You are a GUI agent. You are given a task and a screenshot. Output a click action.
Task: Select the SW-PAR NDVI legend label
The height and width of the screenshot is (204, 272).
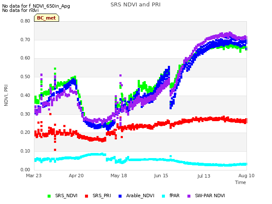click(x=210, y=195)
